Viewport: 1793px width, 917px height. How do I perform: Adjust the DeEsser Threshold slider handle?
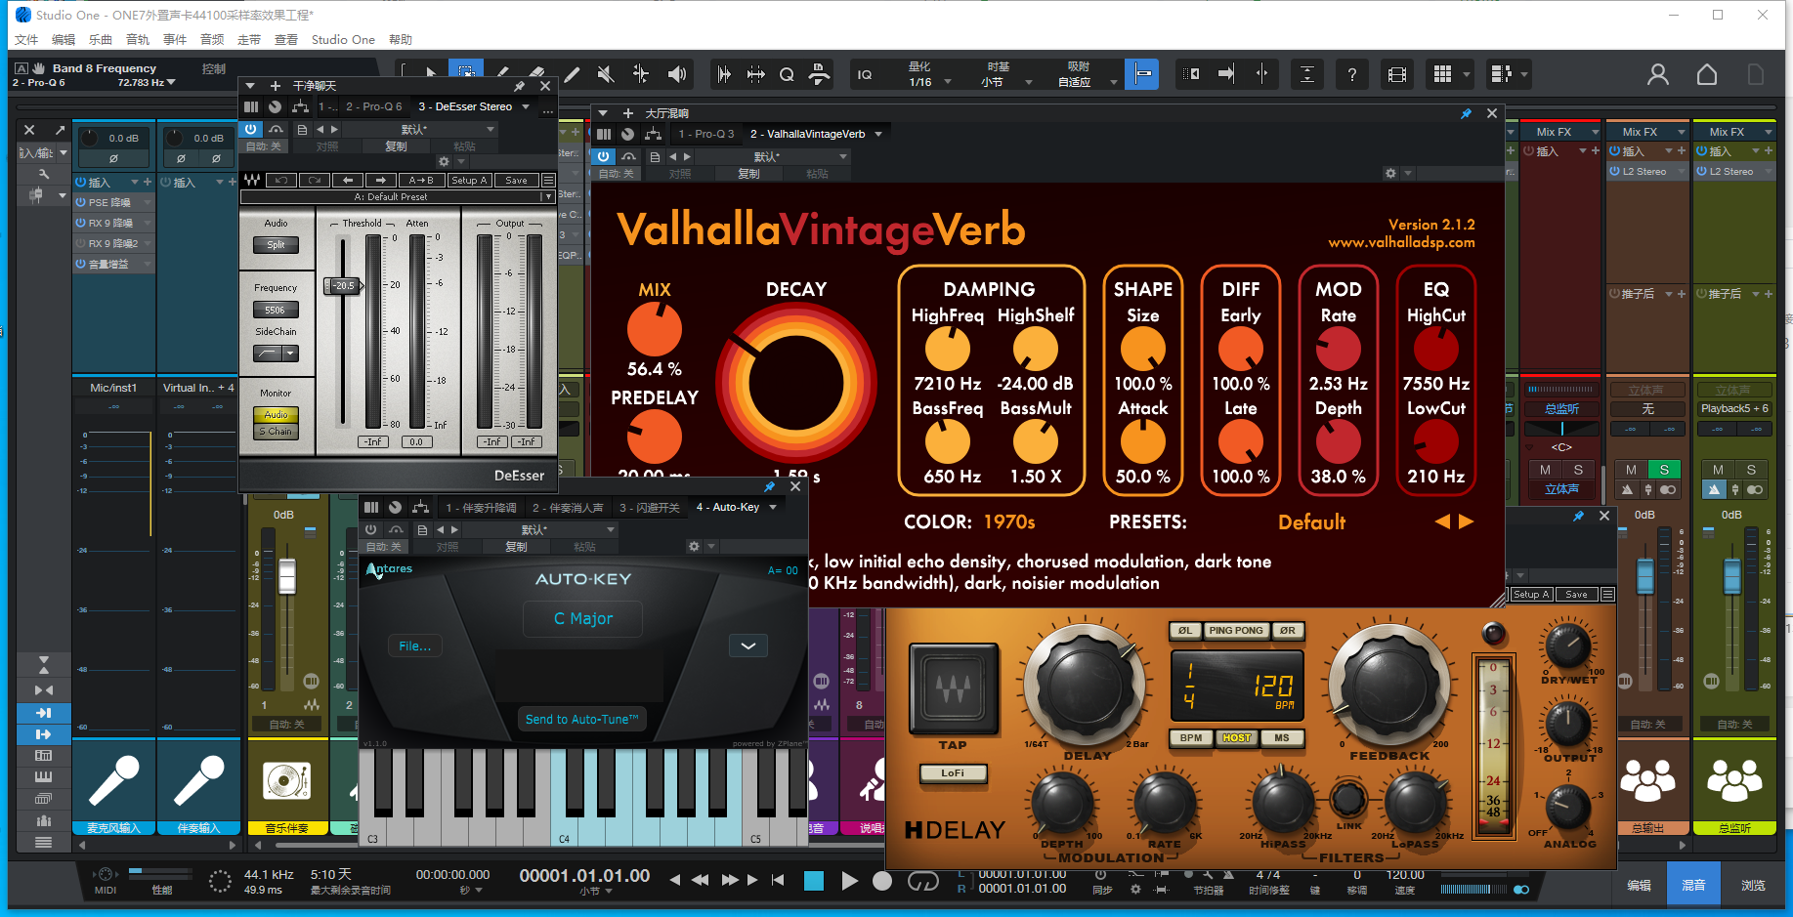pos(344,285)
